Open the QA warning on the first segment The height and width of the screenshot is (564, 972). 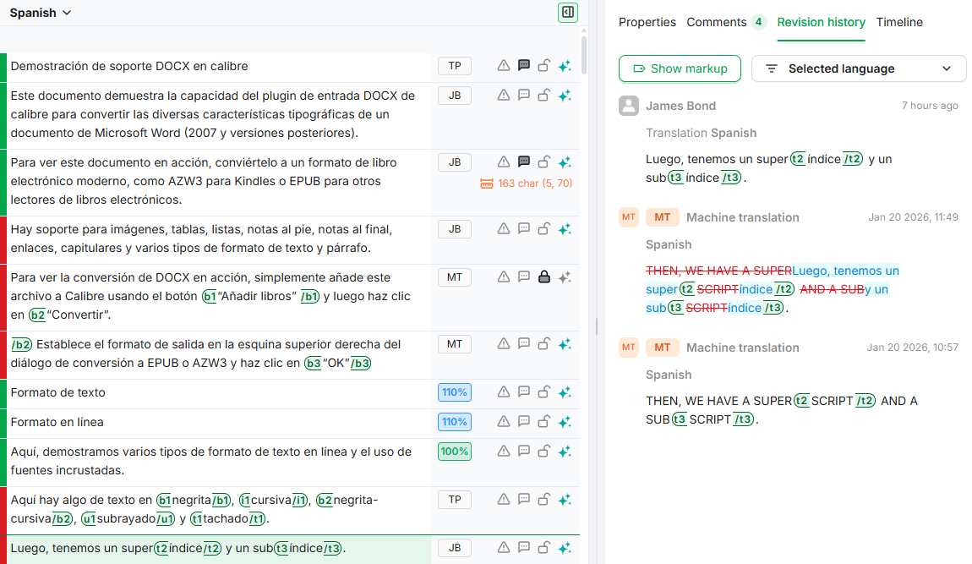503,65
